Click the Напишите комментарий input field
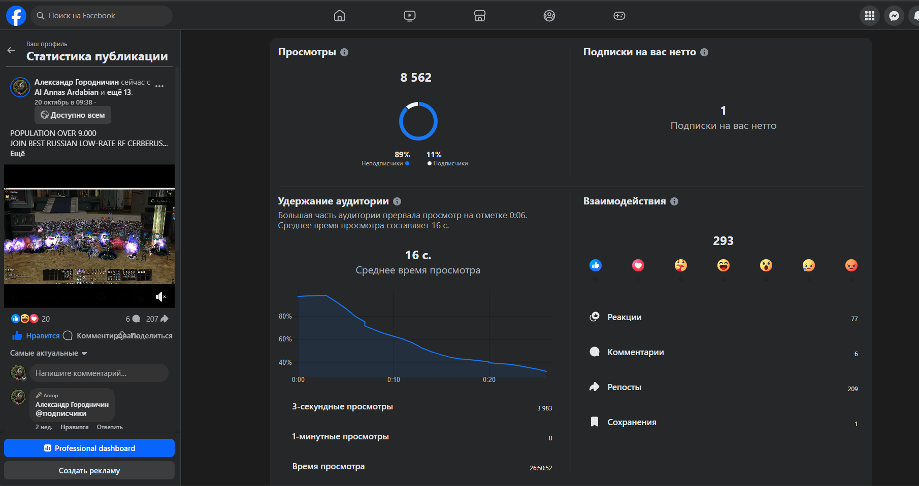The image size is (919, 486). click(99, 373)
